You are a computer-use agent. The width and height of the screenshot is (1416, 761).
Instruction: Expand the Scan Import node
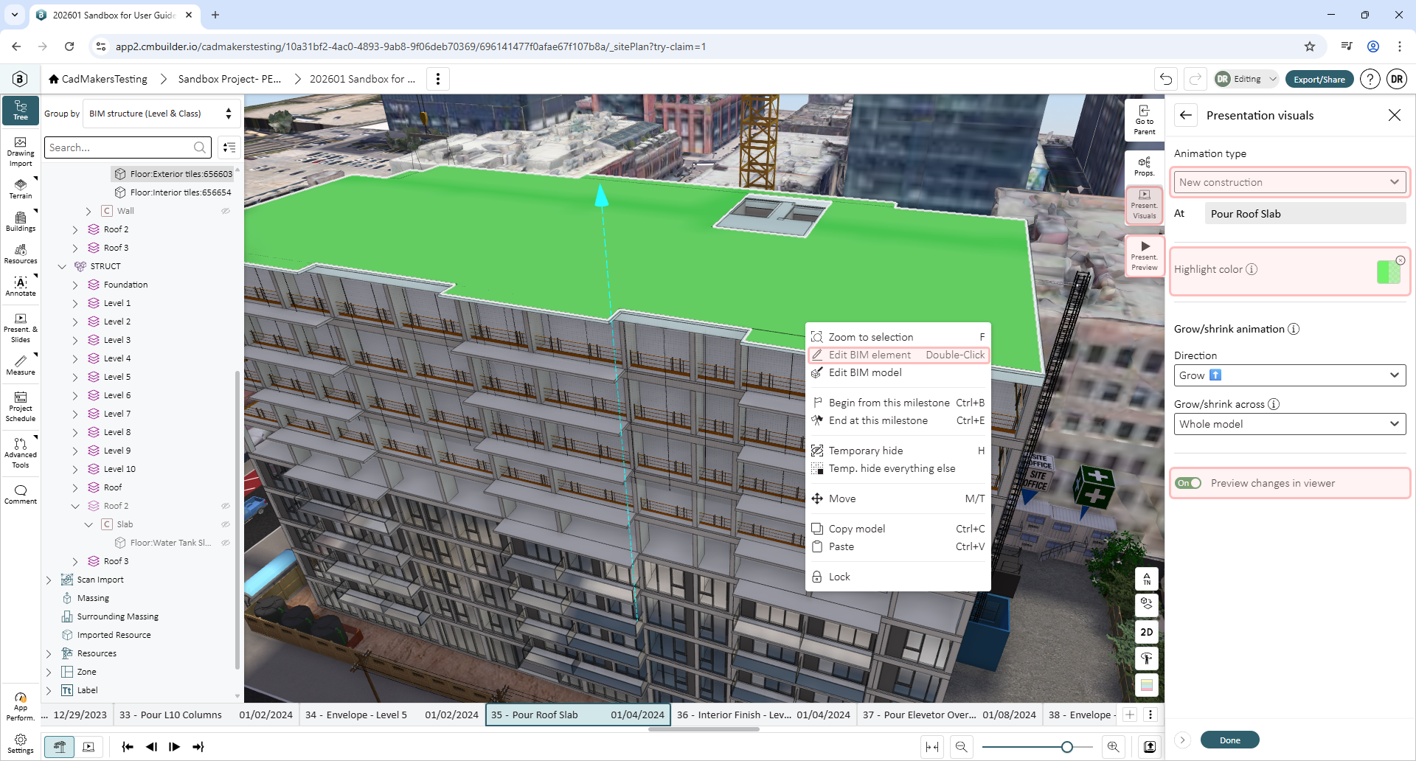(x=49, y=580)
